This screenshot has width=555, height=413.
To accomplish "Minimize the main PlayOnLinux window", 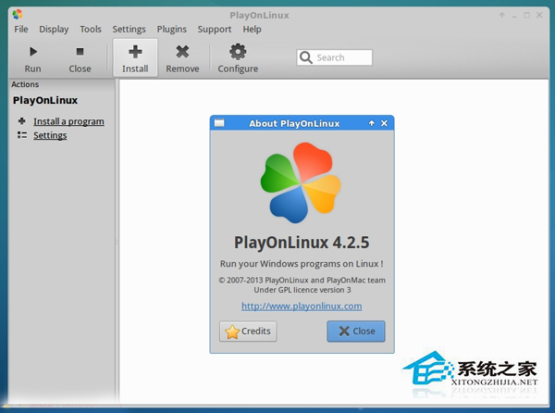I will coord(514,16).
